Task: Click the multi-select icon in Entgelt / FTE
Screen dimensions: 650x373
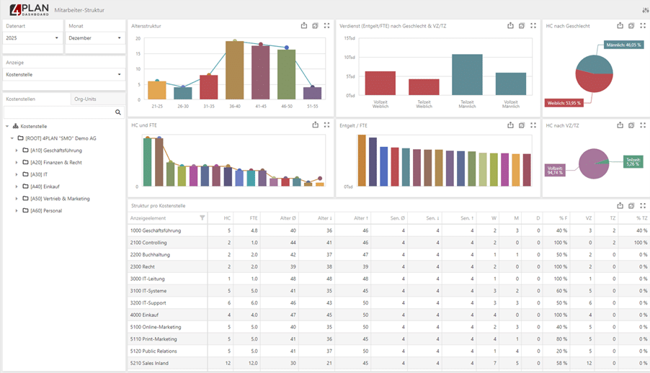Action: (522, 125)
